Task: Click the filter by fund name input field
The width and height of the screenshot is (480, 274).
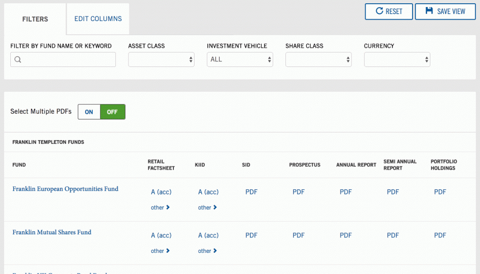Action: (63, 59)
